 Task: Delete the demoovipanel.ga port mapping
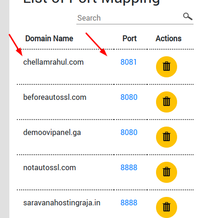pyautogui.click(x=166, y=137)
